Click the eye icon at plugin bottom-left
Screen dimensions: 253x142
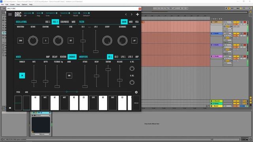(10, 108)
